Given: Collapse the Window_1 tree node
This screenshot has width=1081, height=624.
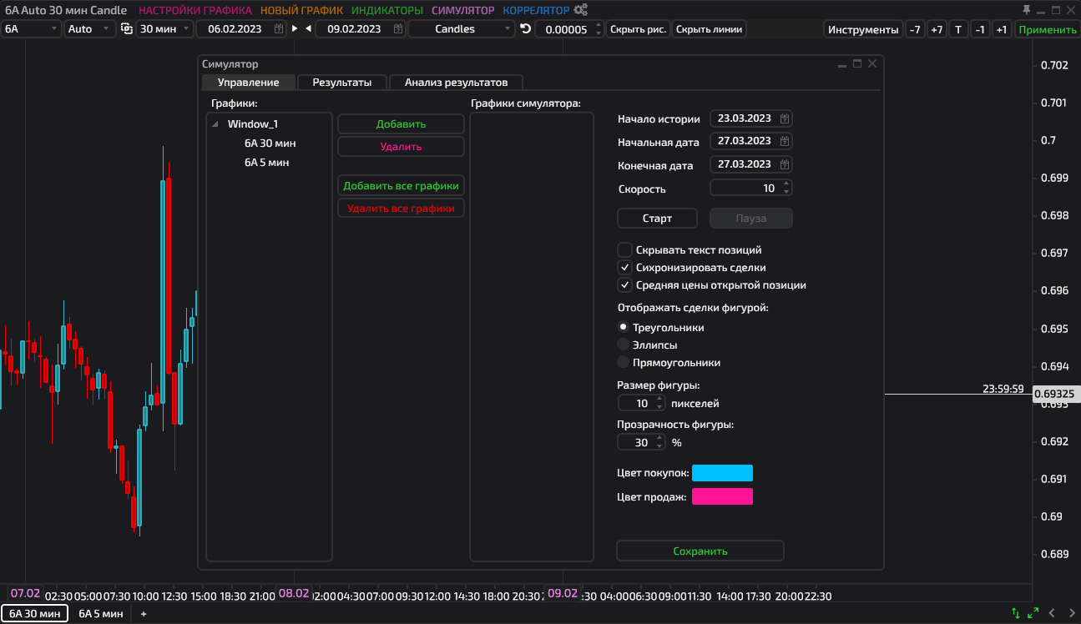Looking at the screenshot, I should click(x=216, y=124).
